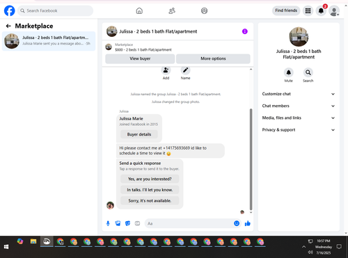
Task: Open Windows notification center icon
Action: coord(339,247)
